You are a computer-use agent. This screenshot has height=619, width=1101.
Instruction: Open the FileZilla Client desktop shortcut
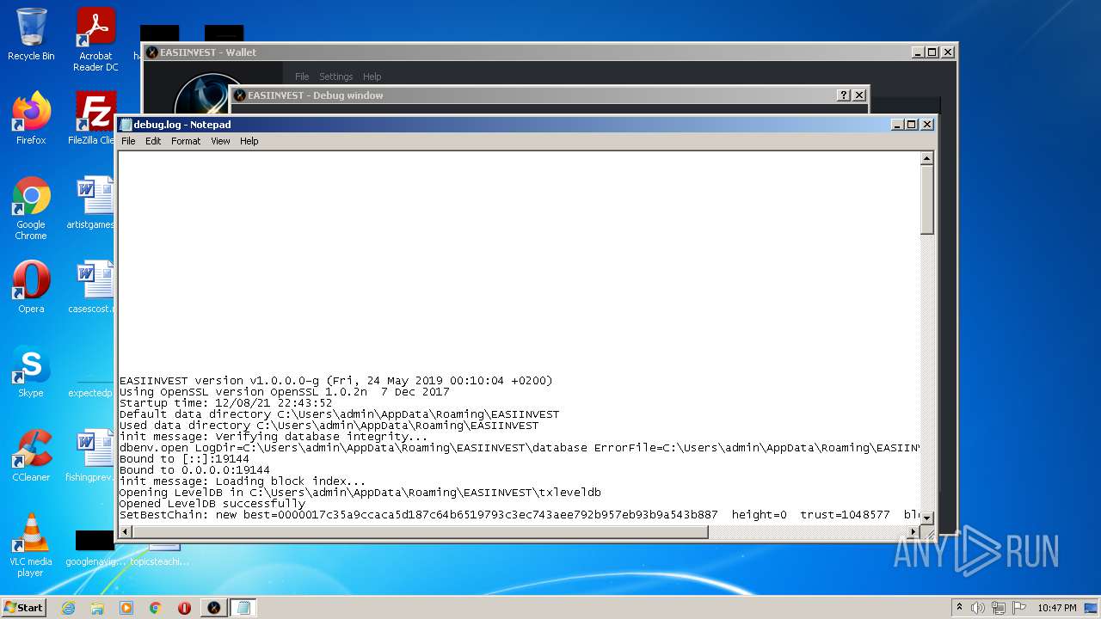pyautogui.click(x=95, y=118)
